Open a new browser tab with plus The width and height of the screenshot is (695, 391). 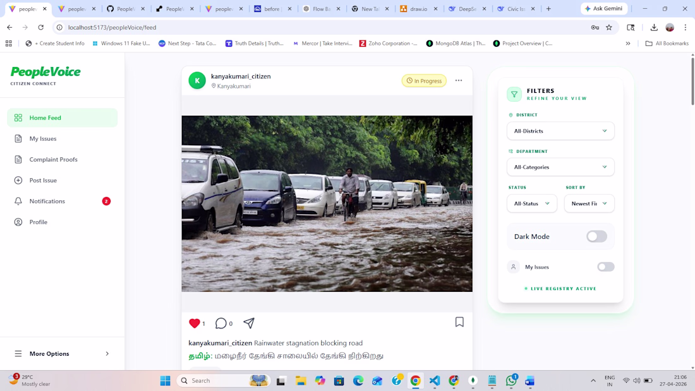(x=548, y=9)
